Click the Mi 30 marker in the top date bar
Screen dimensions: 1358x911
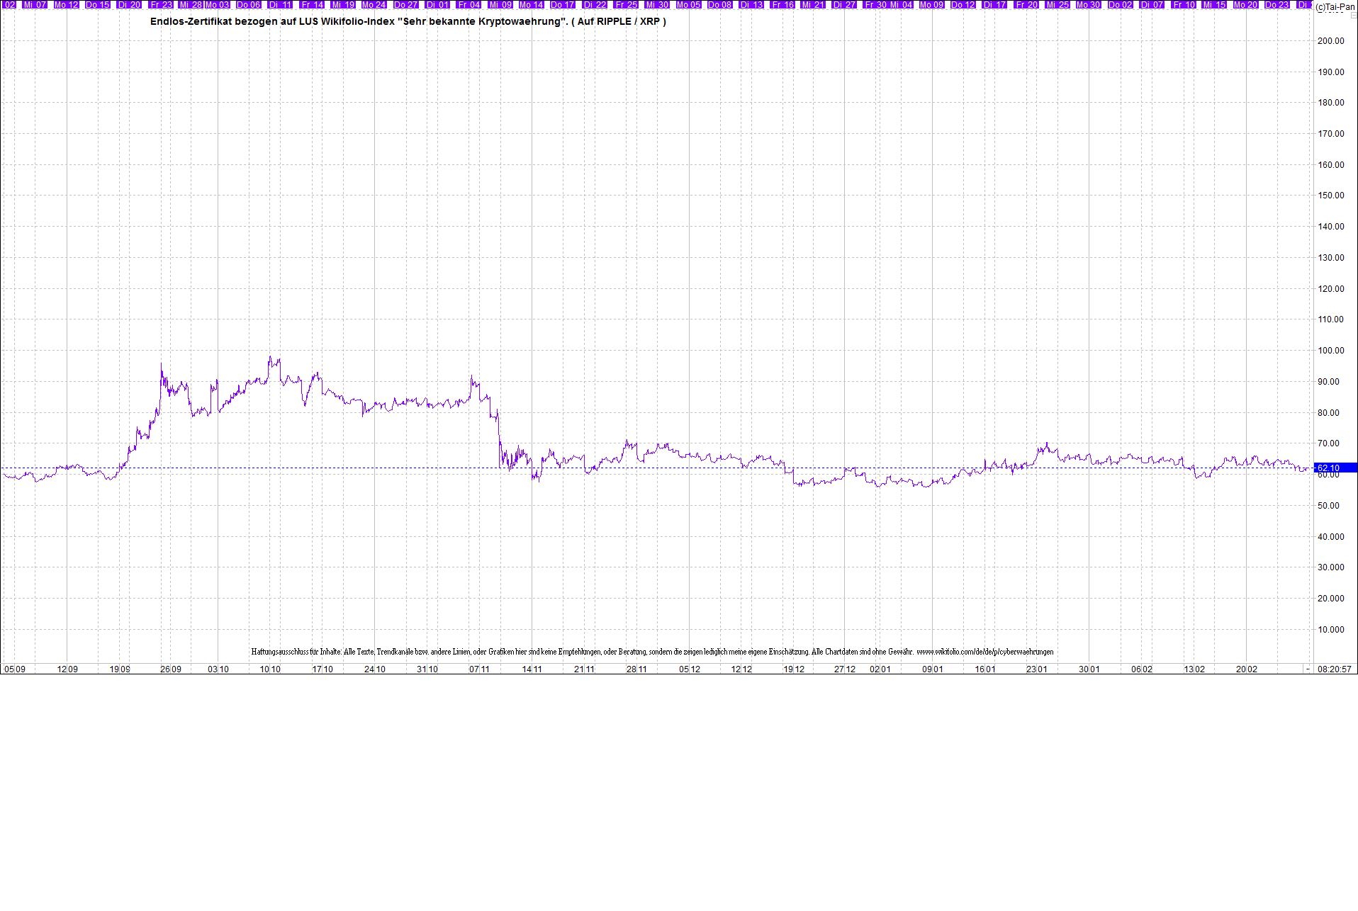coord(657,4)
